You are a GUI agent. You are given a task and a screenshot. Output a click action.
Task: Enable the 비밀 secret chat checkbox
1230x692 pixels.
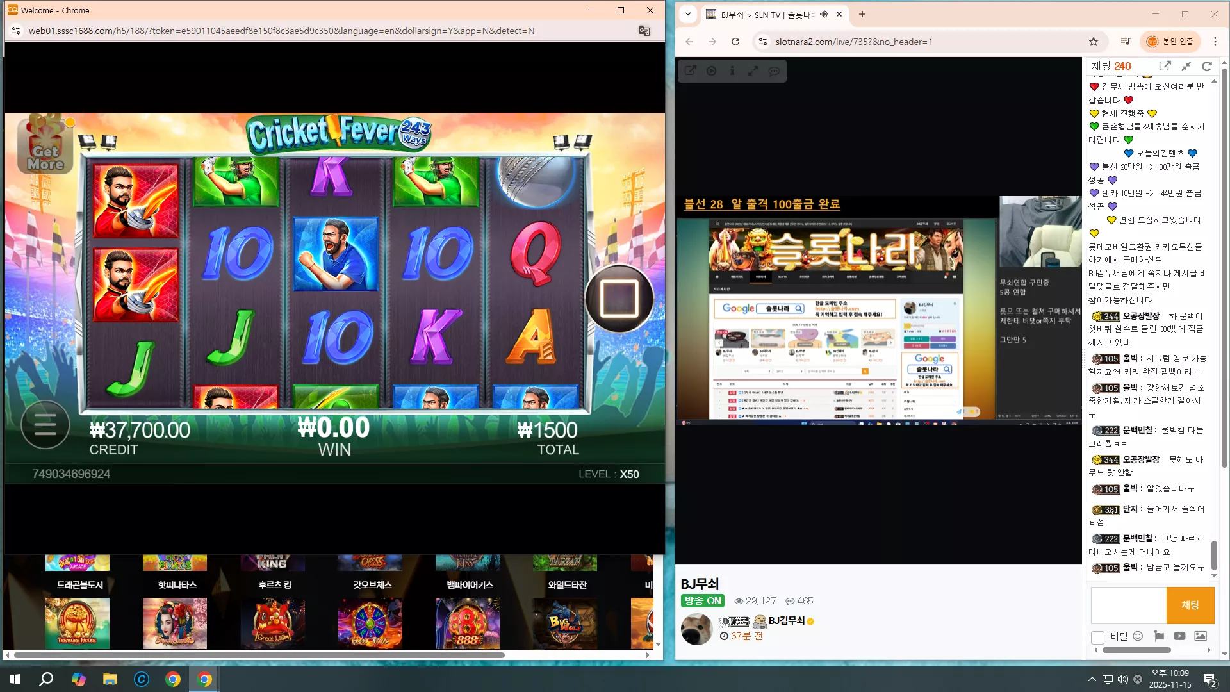point(1097,637)
